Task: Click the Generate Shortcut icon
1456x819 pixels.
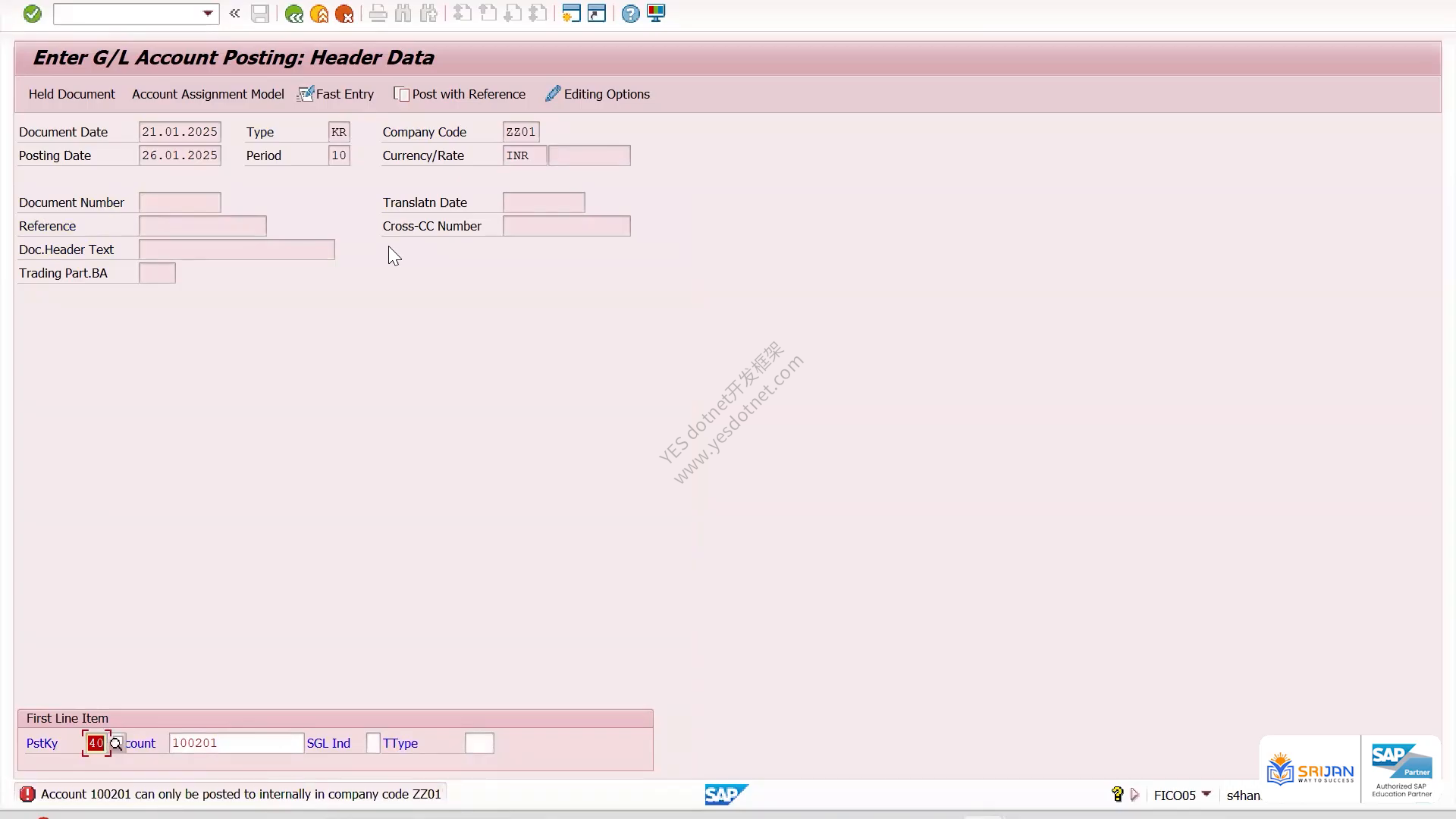Action: point(597,14)
